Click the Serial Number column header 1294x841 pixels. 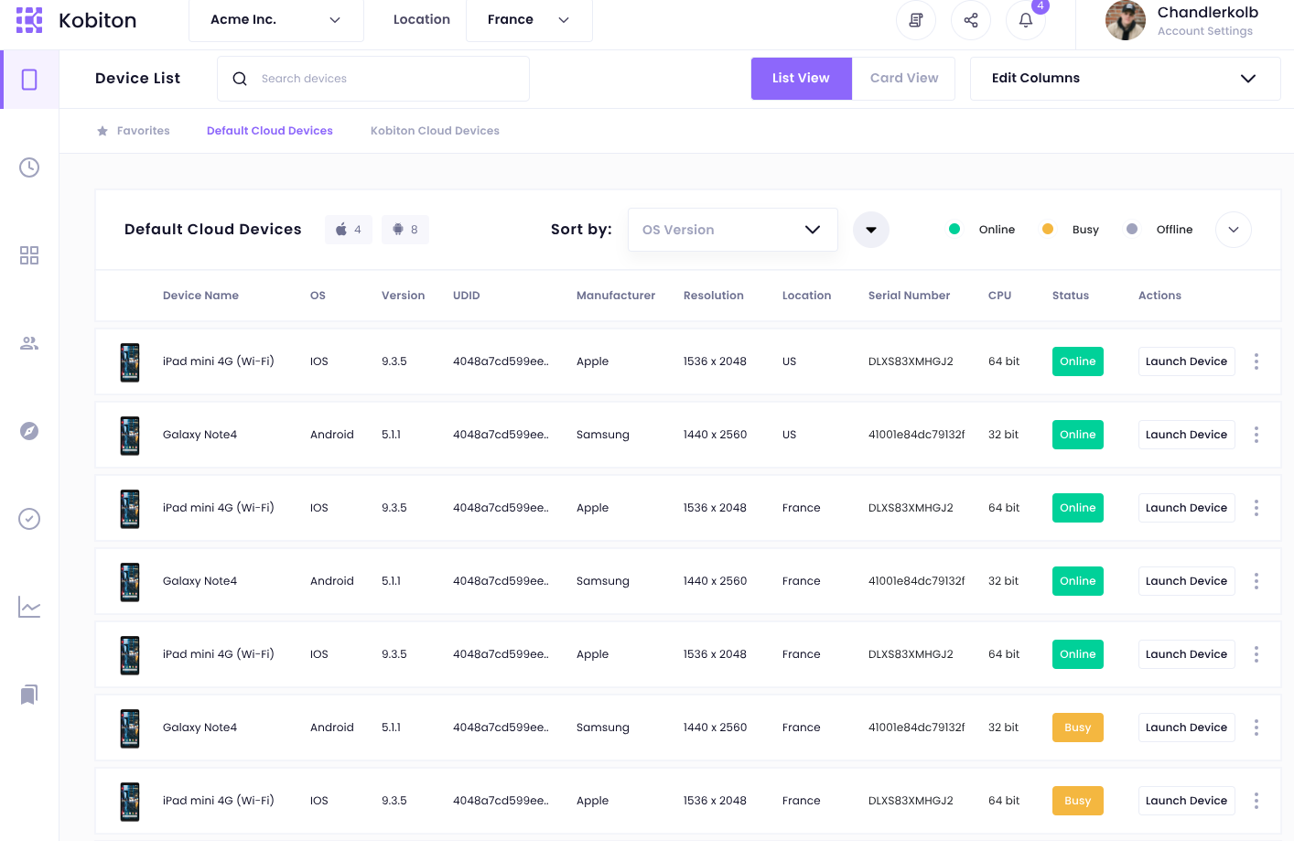(x=909, y=296)
